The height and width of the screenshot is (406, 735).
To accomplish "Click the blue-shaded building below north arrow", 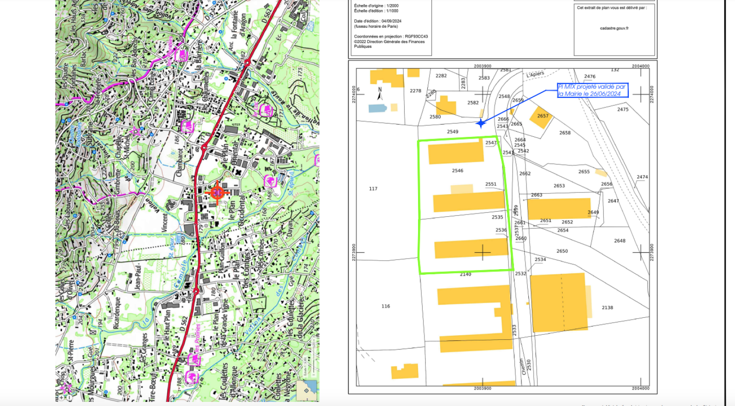I will (x=378, y=108).
